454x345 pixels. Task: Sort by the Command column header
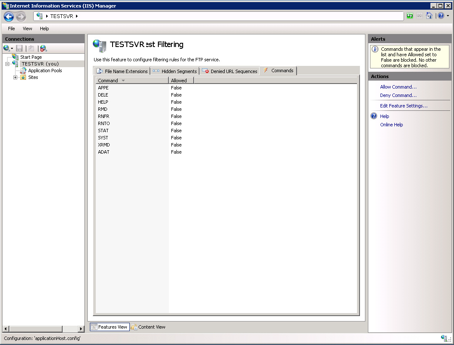[132, 81]
